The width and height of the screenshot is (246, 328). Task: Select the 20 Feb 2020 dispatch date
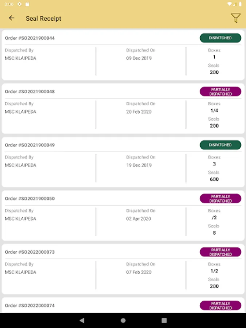tap(139, 112)
